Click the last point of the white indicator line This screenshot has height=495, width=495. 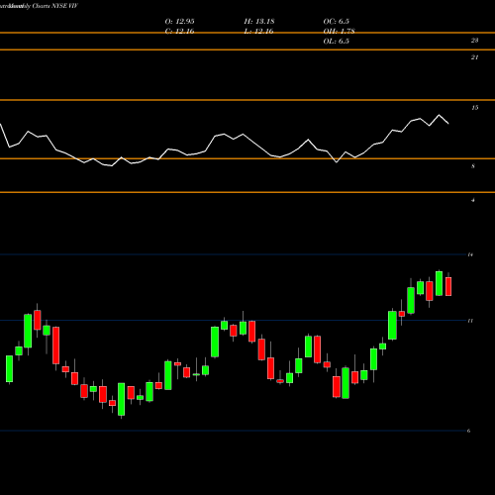(448, 124)
